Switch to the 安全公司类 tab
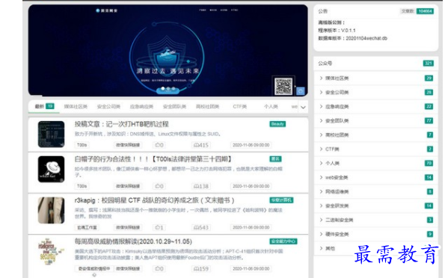 pos(108,107)
